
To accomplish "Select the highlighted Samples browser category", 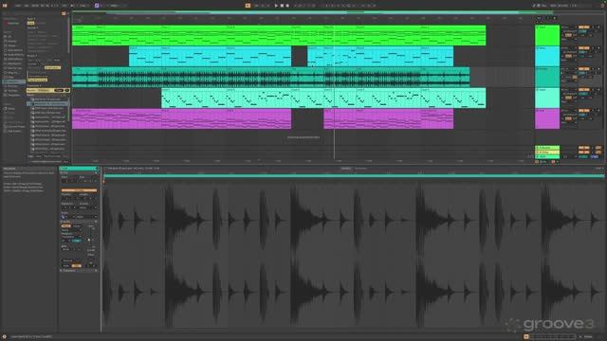I will (x=14, y=81).
